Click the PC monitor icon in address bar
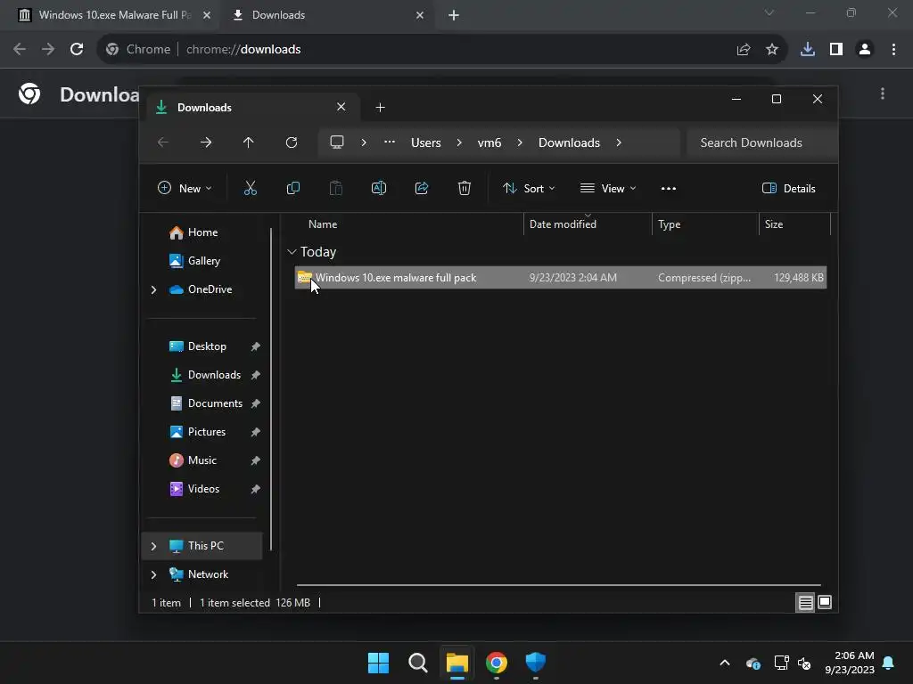This screenshot has height=684, width=913. (x=337, y=142)
